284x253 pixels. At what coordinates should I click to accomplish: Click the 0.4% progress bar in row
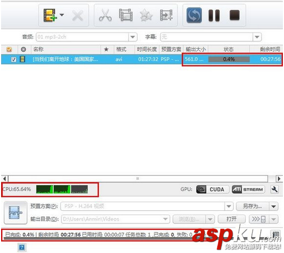[229, 59]
